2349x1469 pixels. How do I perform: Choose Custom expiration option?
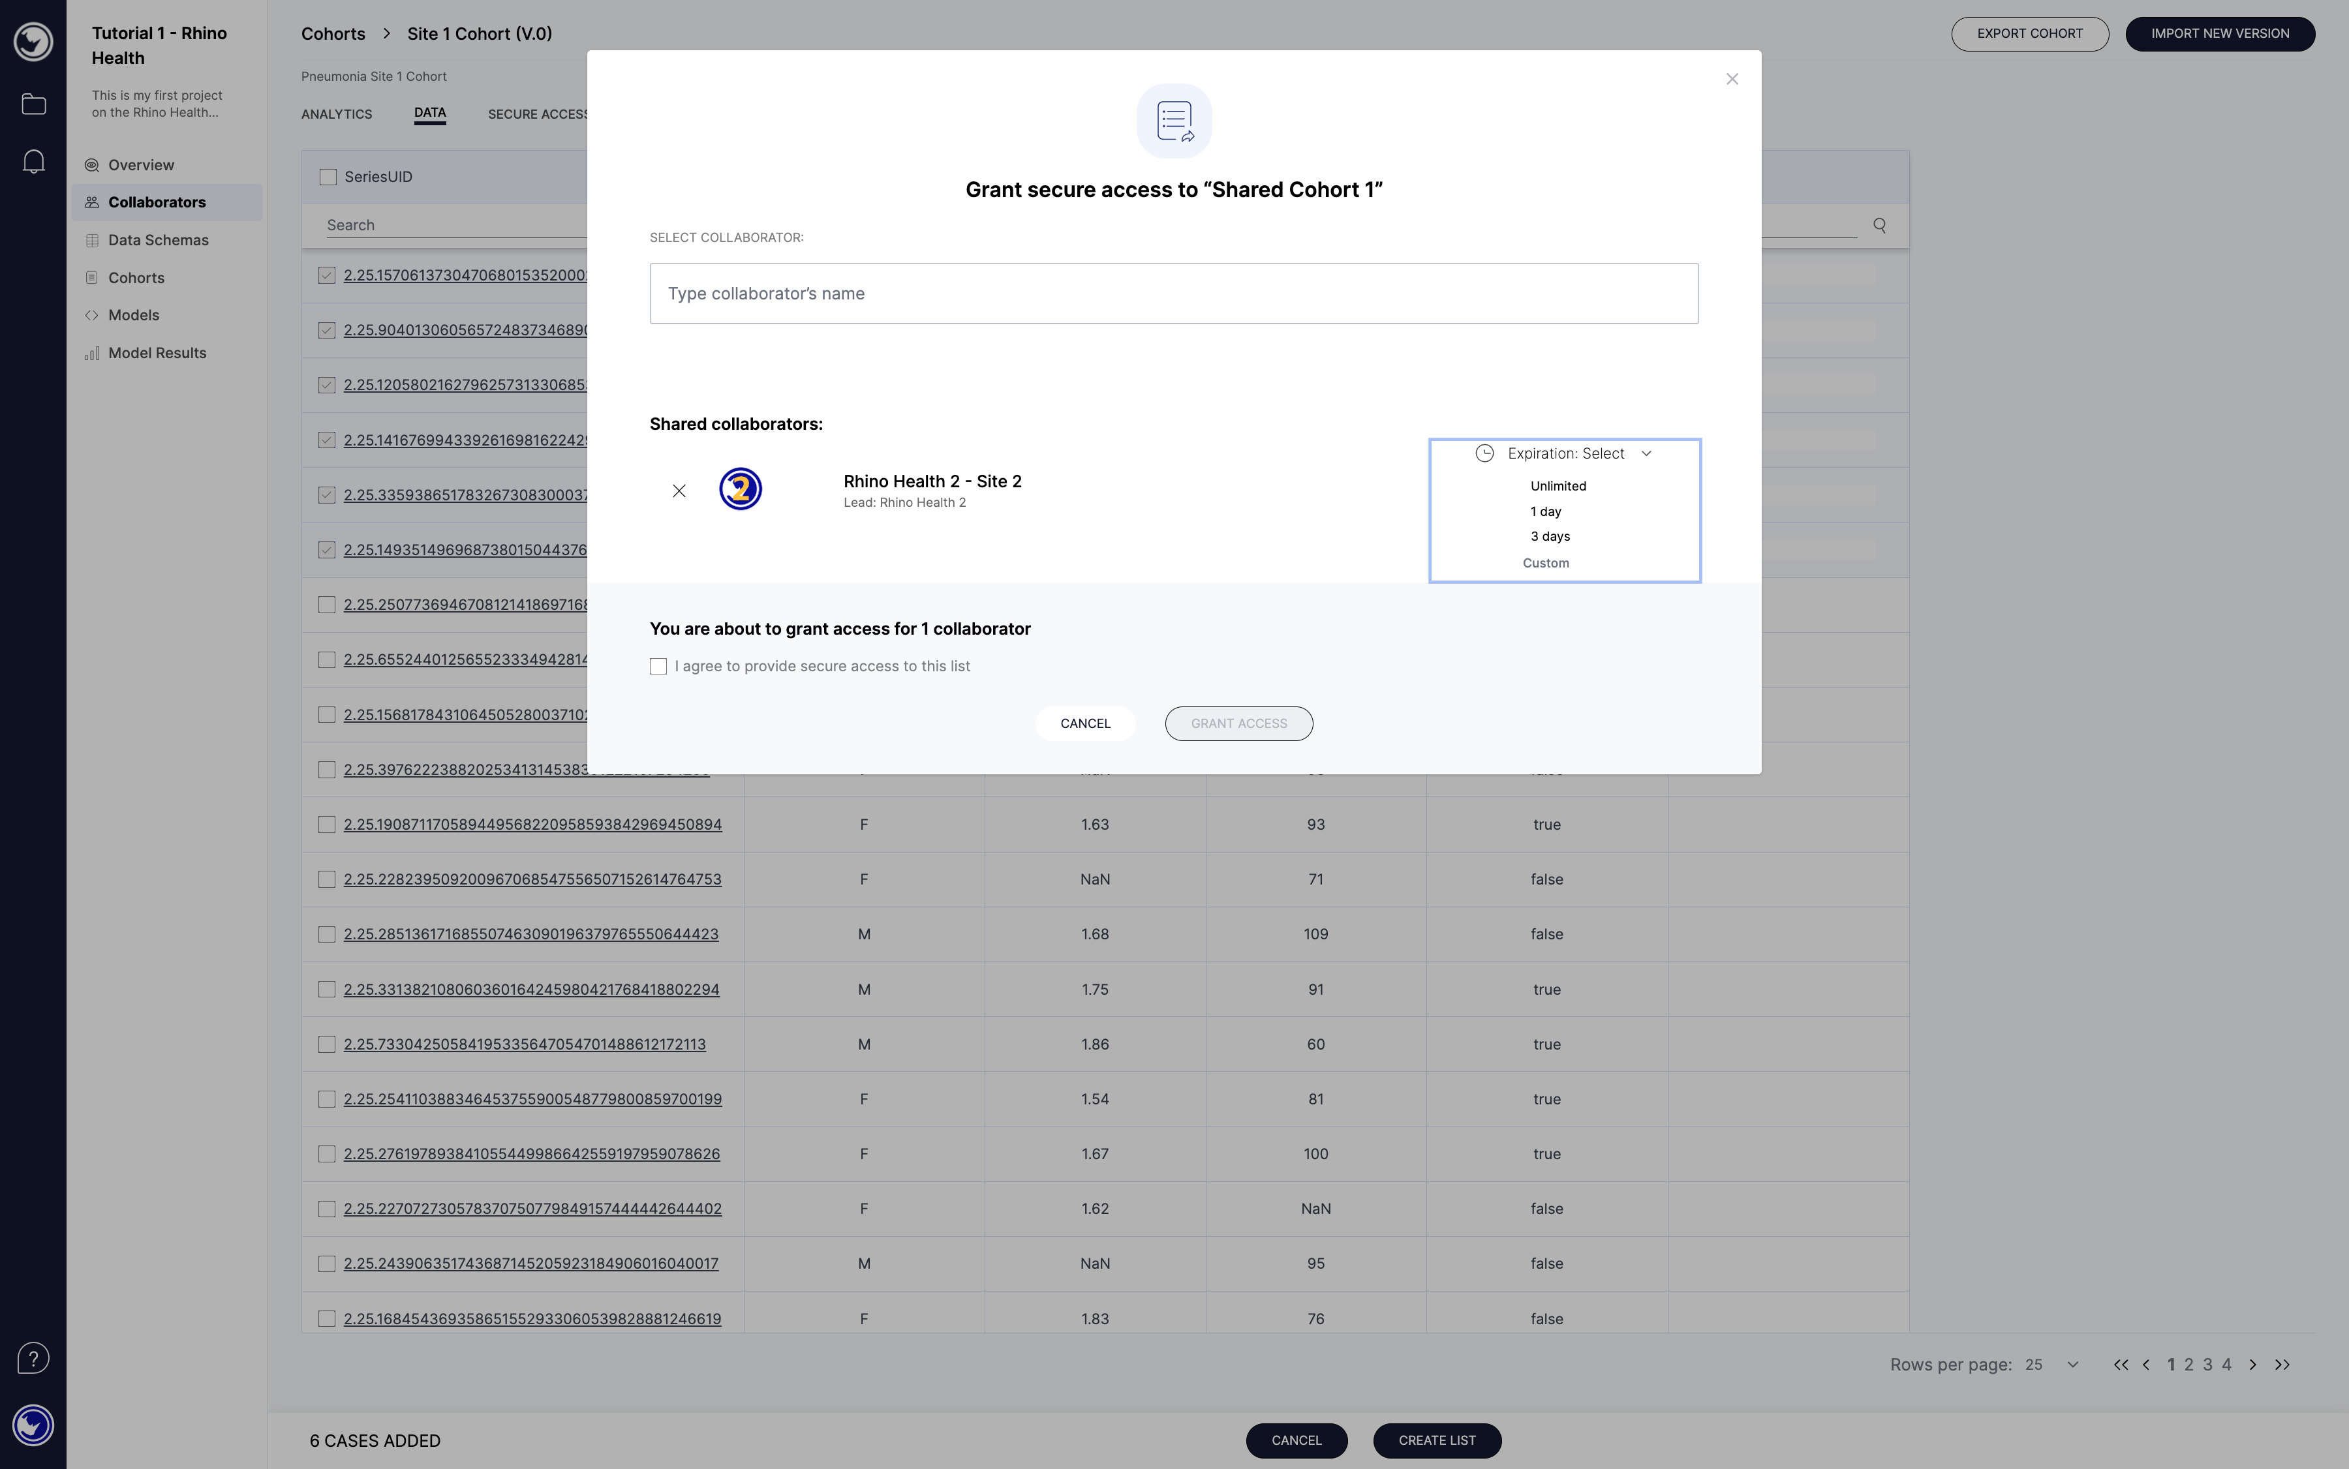(x=1545, y=562)
